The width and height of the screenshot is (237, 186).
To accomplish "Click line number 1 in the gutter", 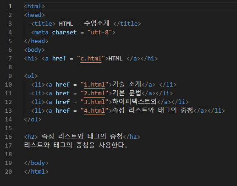I will [x=10, y=6].
